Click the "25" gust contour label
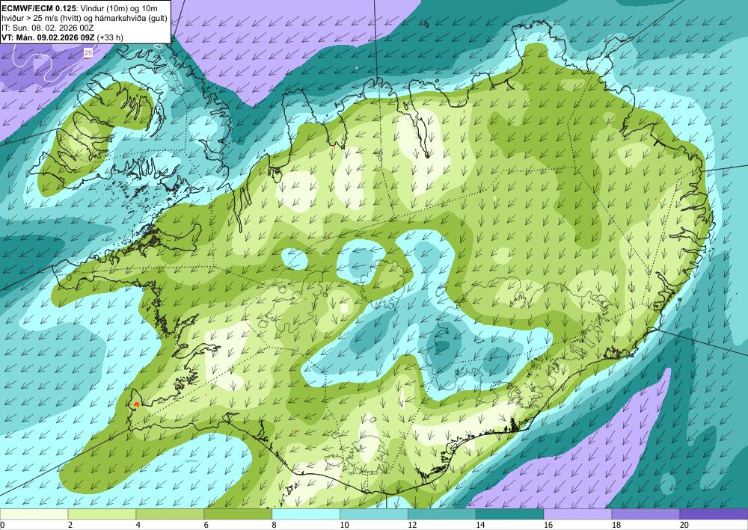 click(88, 53)
